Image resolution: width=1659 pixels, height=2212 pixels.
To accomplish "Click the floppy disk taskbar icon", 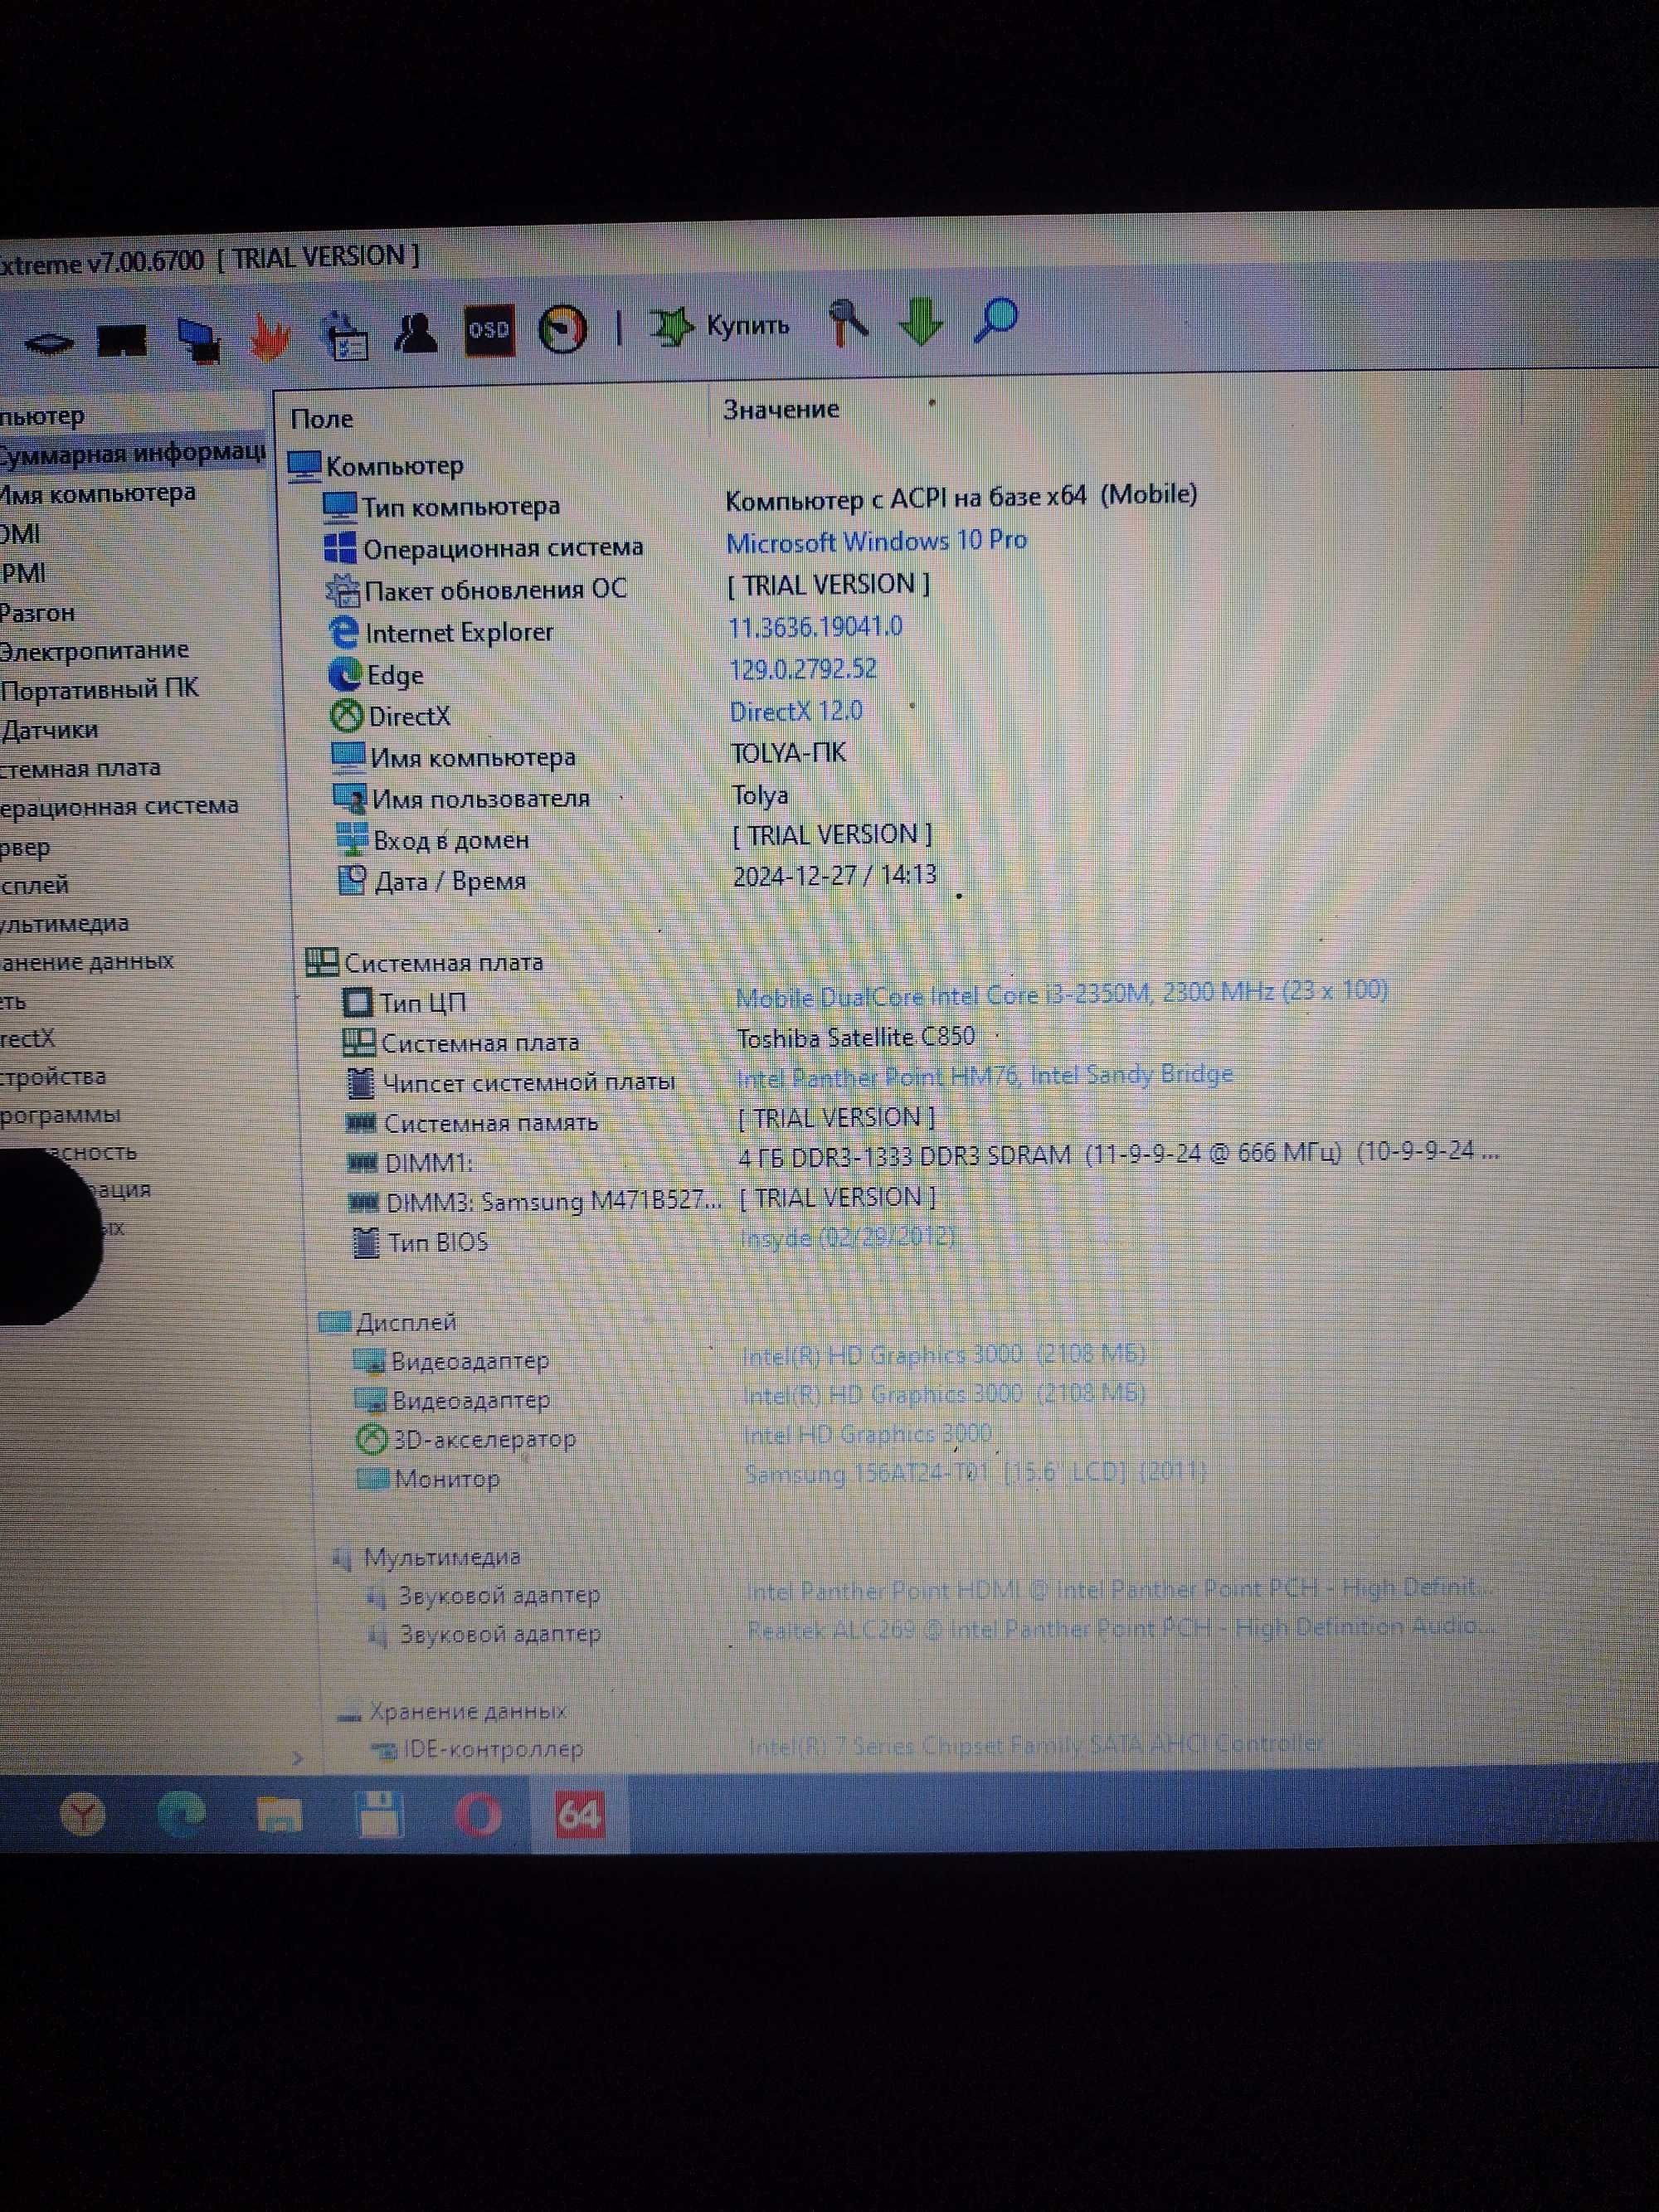I will pos(379,1814).
